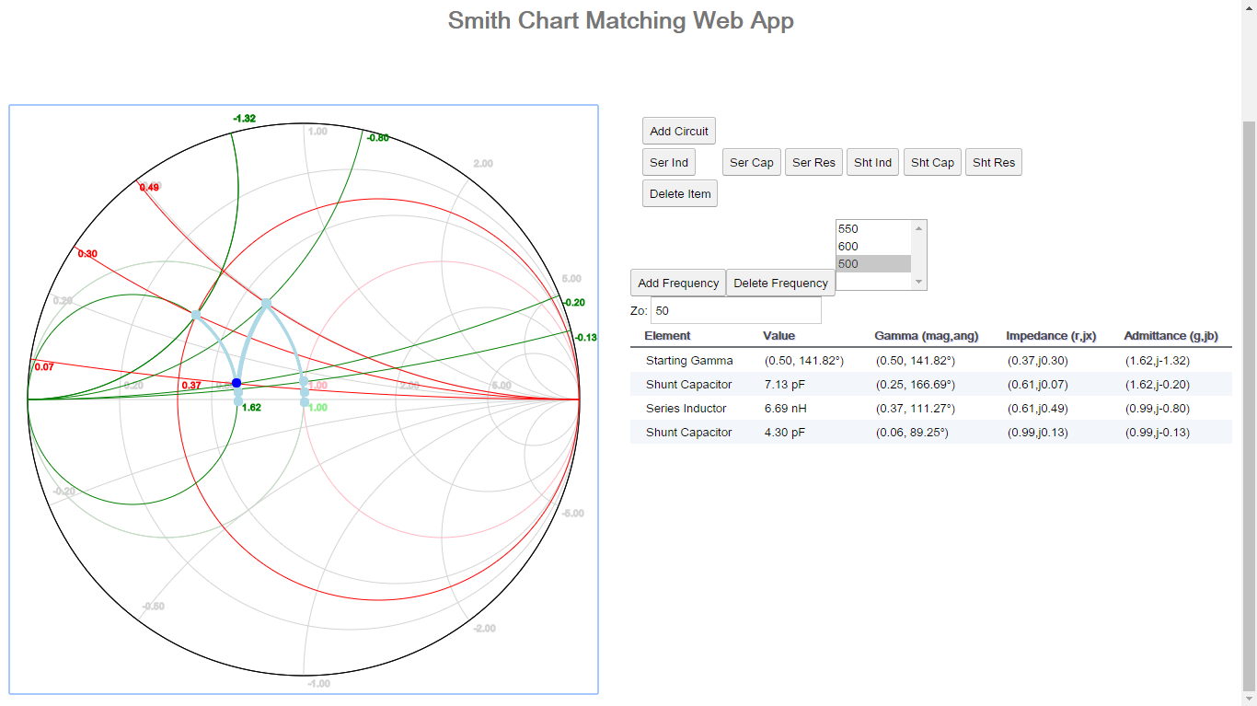This screenshot has width=1257, height=706.
Task: Click impedance cell (0.99,j0.13)
Action: click(1038, 433)
